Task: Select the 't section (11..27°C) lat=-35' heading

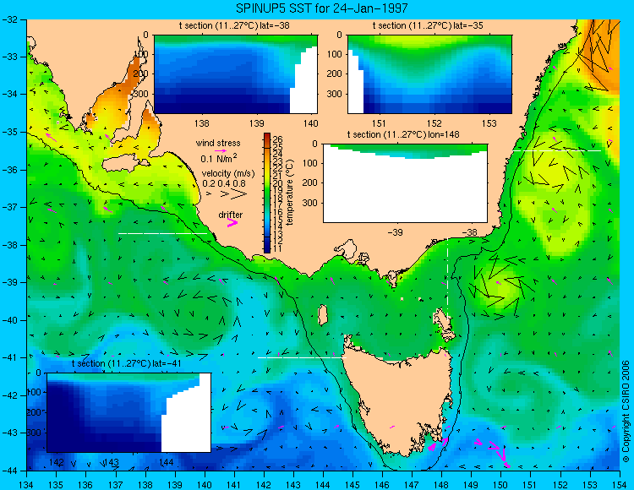Action: click(428, 26)
